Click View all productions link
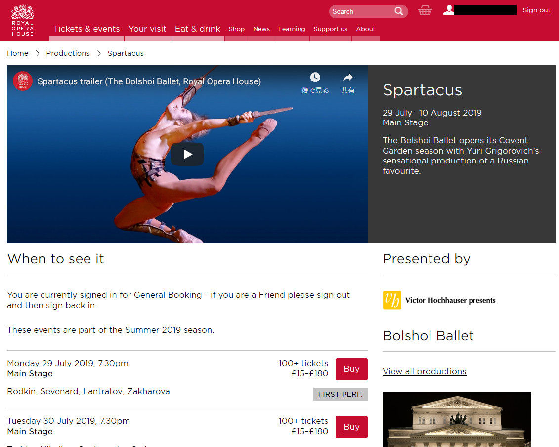The height and width of the screenshot is (447, 559). pyautogui.click(x=424, y=371)
